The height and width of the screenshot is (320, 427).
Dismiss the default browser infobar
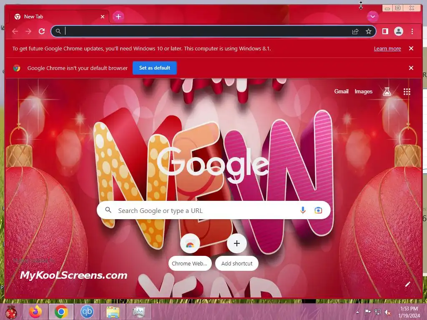(411, 68)
